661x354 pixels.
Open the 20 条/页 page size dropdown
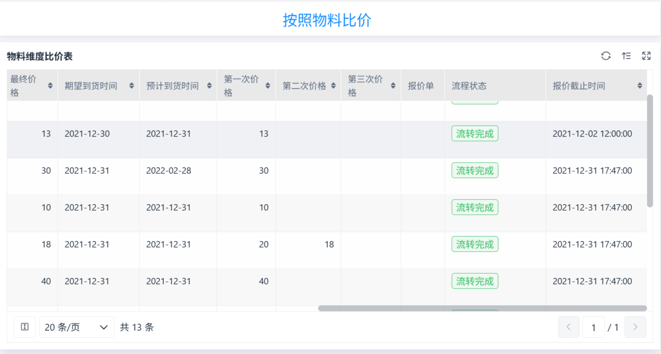(77, 327)
